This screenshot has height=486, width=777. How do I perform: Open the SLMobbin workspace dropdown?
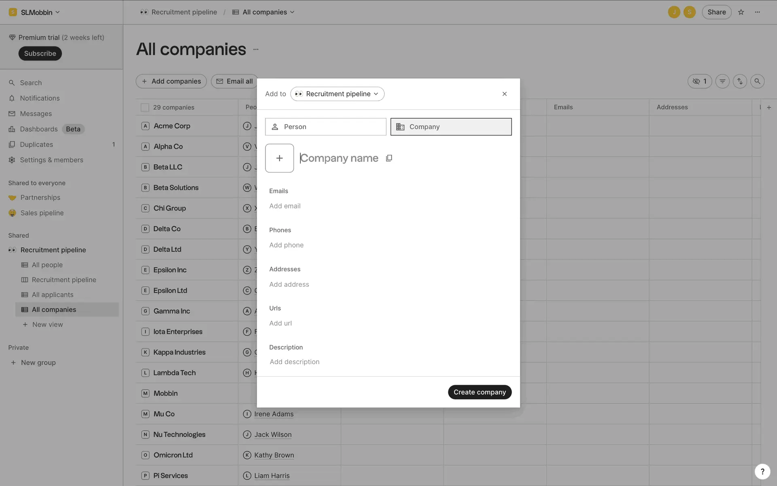35,12
